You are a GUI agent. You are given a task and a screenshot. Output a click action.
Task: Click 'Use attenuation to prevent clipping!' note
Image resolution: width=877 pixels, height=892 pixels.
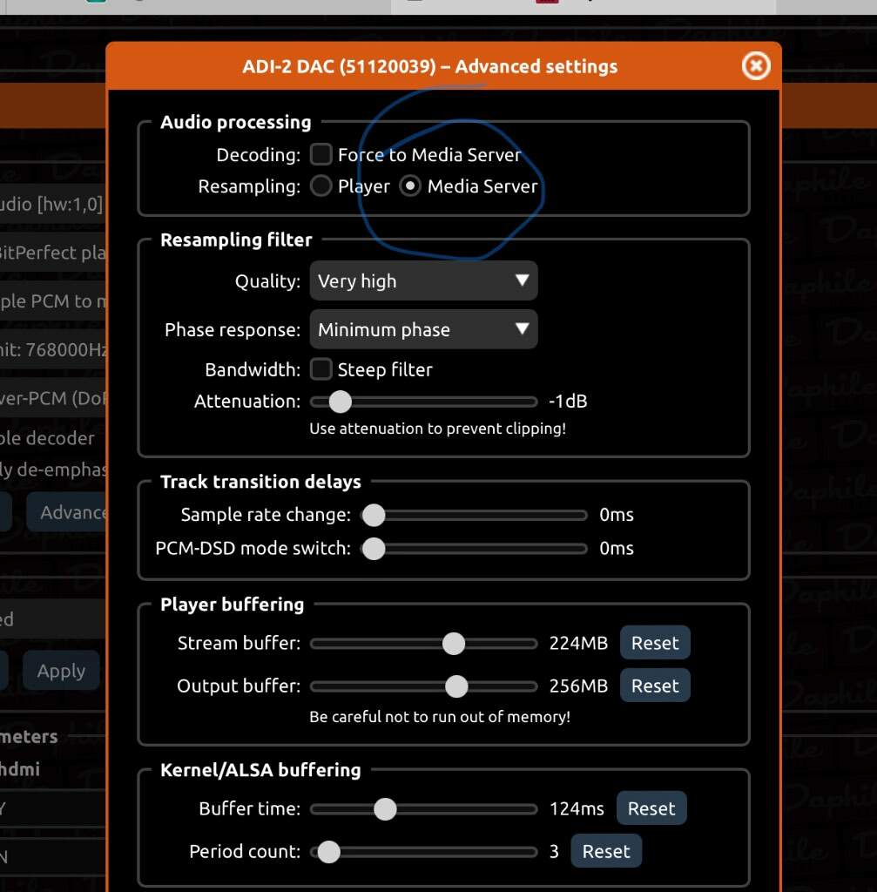click(438, 429)
